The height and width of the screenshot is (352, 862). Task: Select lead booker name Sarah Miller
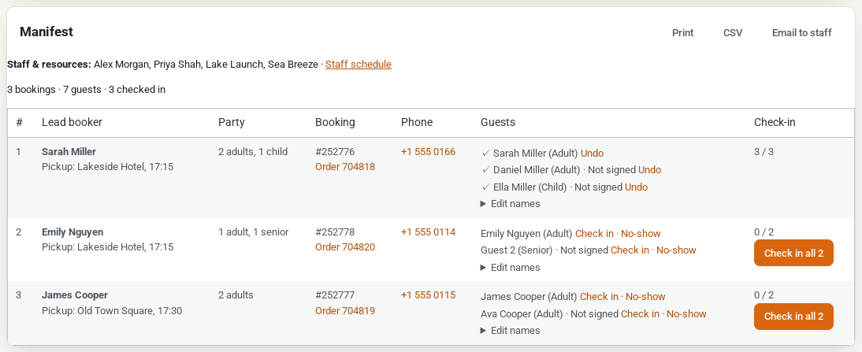(69, 151)
